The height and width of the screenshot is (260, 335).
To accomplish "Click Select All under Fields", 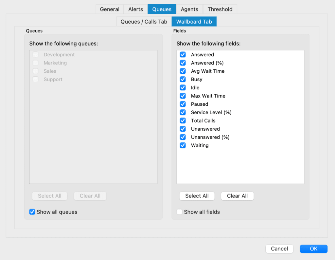I will pos(197,196).
